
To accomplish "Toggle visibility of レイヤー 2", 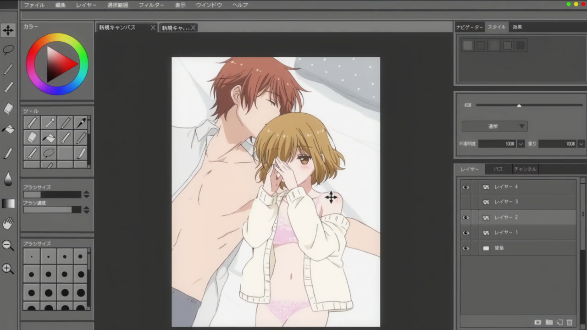I will (x=466, y=217).
